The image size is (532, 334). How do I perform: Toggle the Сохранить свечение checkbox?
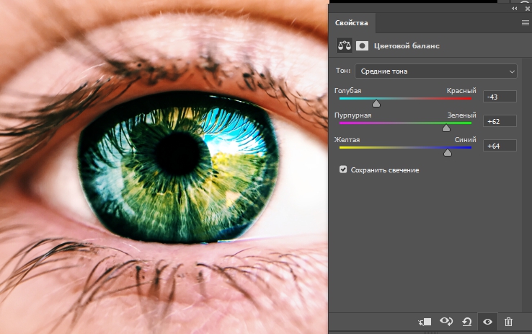(x=343, y=170)
